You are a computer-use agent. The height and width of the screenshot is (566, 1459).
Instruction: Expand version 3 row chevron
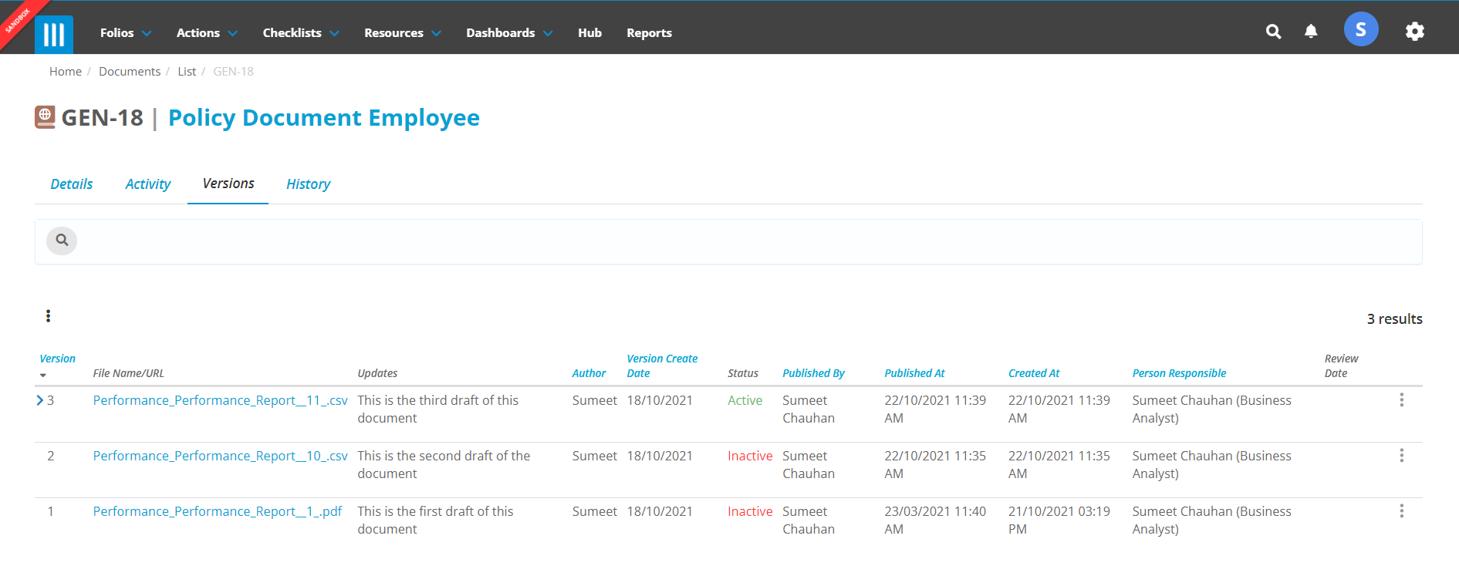(x=40, y=400)
